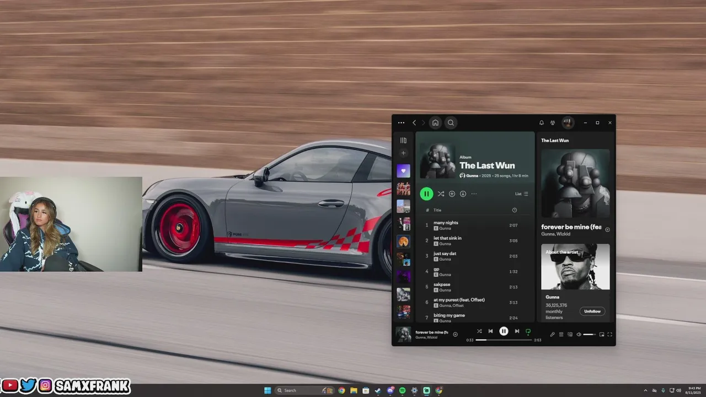The image size is (706, 397).
Task: Open Spotify profile avatar menu
Action: click(568, 123)
